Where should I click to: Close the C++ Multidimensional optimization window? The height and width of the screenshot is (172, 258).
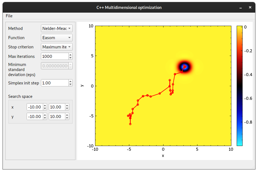click(x=250, y=7)
